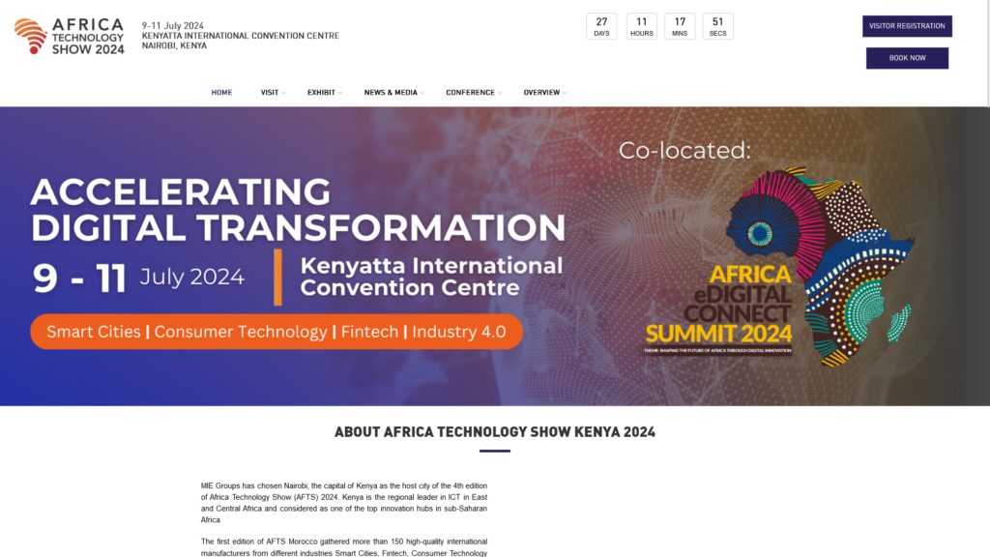Click the MINS countdown box
990x557 pixels.
tap(680, 26)
